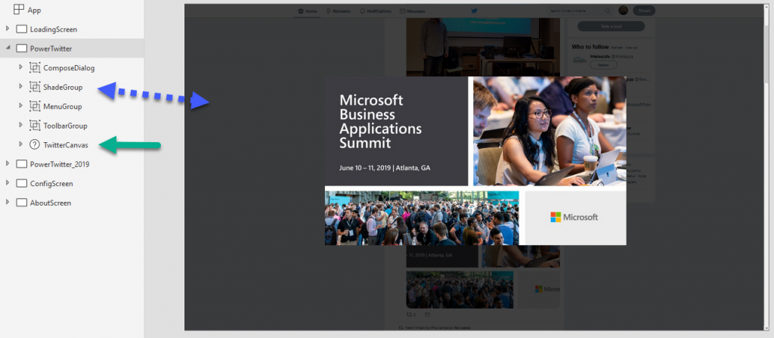Viewport: 774px width, 338px height.
Task: Click the LoadingScreen screen icon
Action: [21, 29]
